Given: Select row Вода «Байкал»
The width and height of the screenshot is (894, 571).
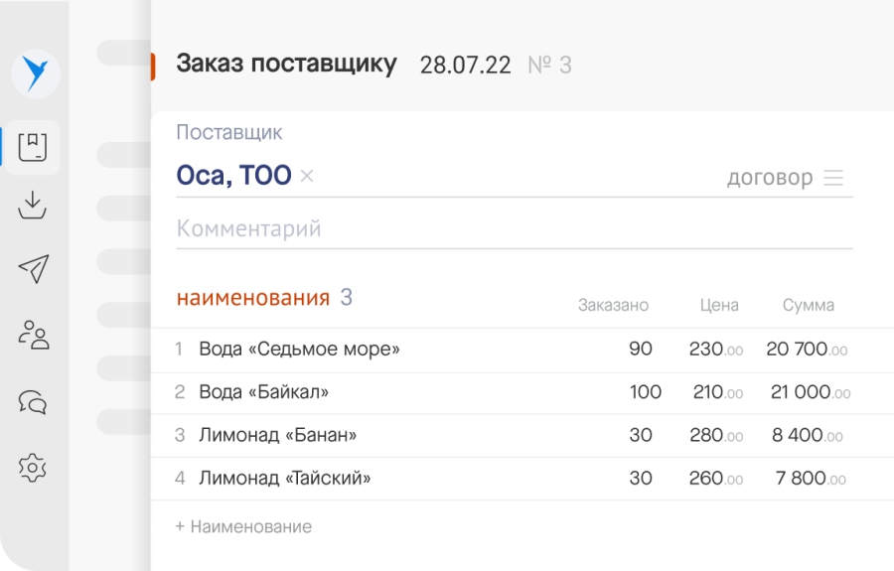Looking at the screenshot, I should 521,392.
